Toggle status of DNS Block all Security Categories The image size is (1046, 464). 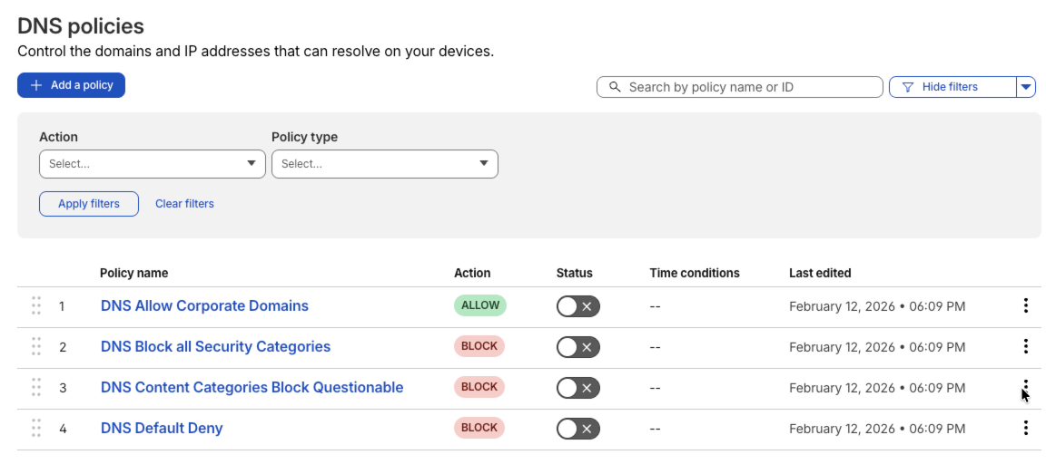tap(577, 347)
